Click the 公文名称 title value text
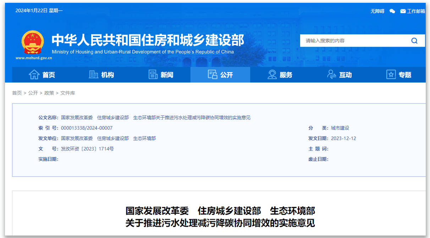The width and height of the screenshot is (430, 238). (x=156, y=118)
